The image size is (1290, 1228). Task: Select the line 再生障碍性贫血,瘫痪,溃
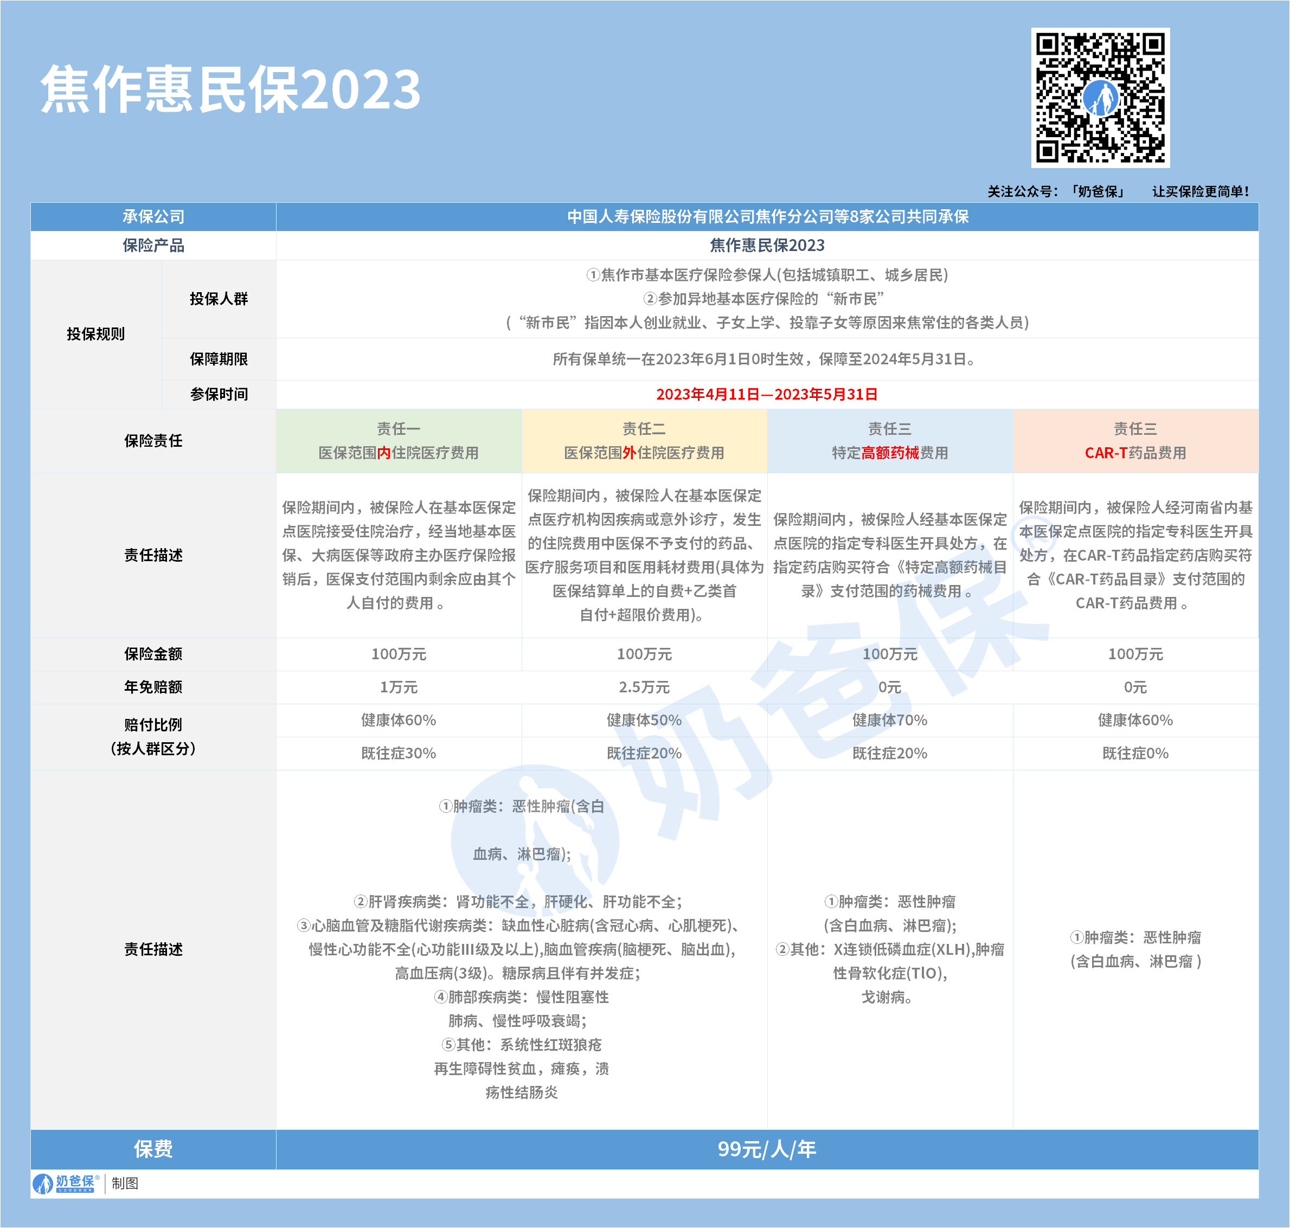pos(521,1068)
